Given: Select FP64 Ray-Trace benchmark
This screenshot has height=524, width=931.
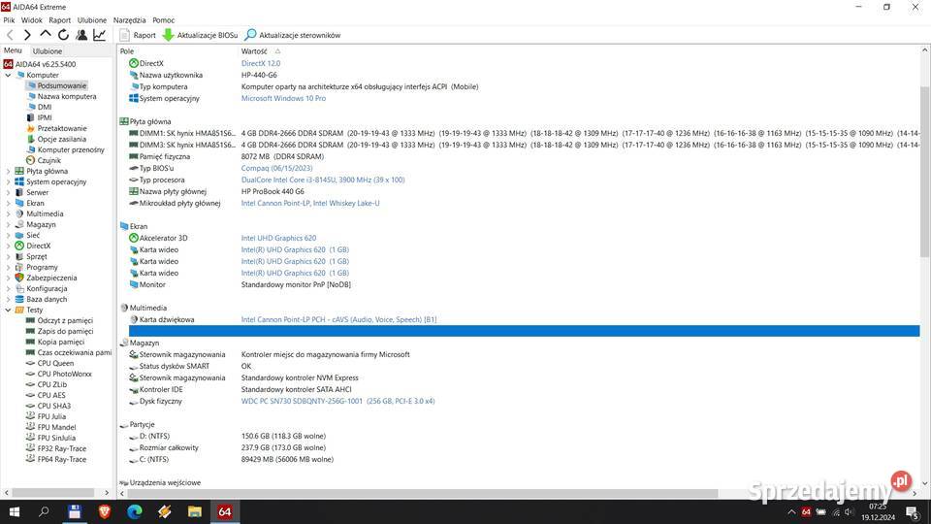Looking at the screenshot, I should [x=62, y=460].
